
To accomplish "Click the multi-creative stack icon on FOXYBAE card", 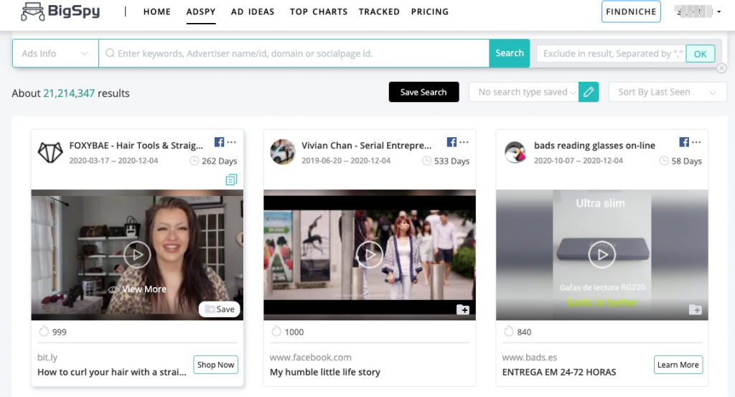I will (x=231, y=179).
